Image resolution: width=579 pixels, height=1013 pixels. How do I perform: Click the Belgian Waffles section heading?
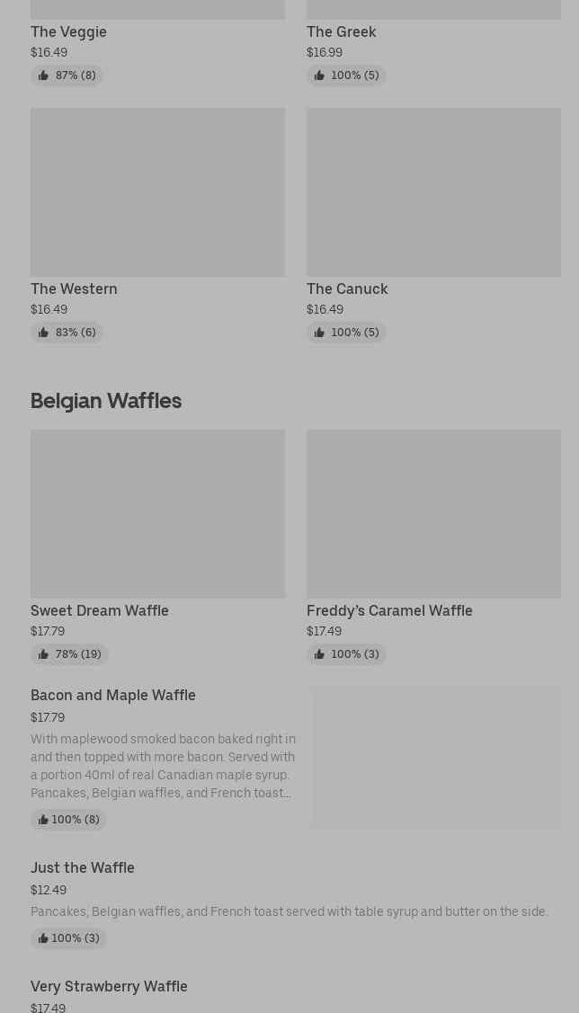(x=106, y=400)
